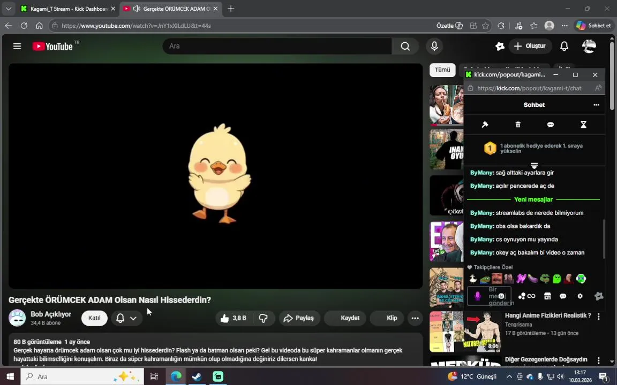Image resolution: width=617 pixels, height=385 pixels.
Task: Insert the white duck emote
Action: (x=473, y=279)
